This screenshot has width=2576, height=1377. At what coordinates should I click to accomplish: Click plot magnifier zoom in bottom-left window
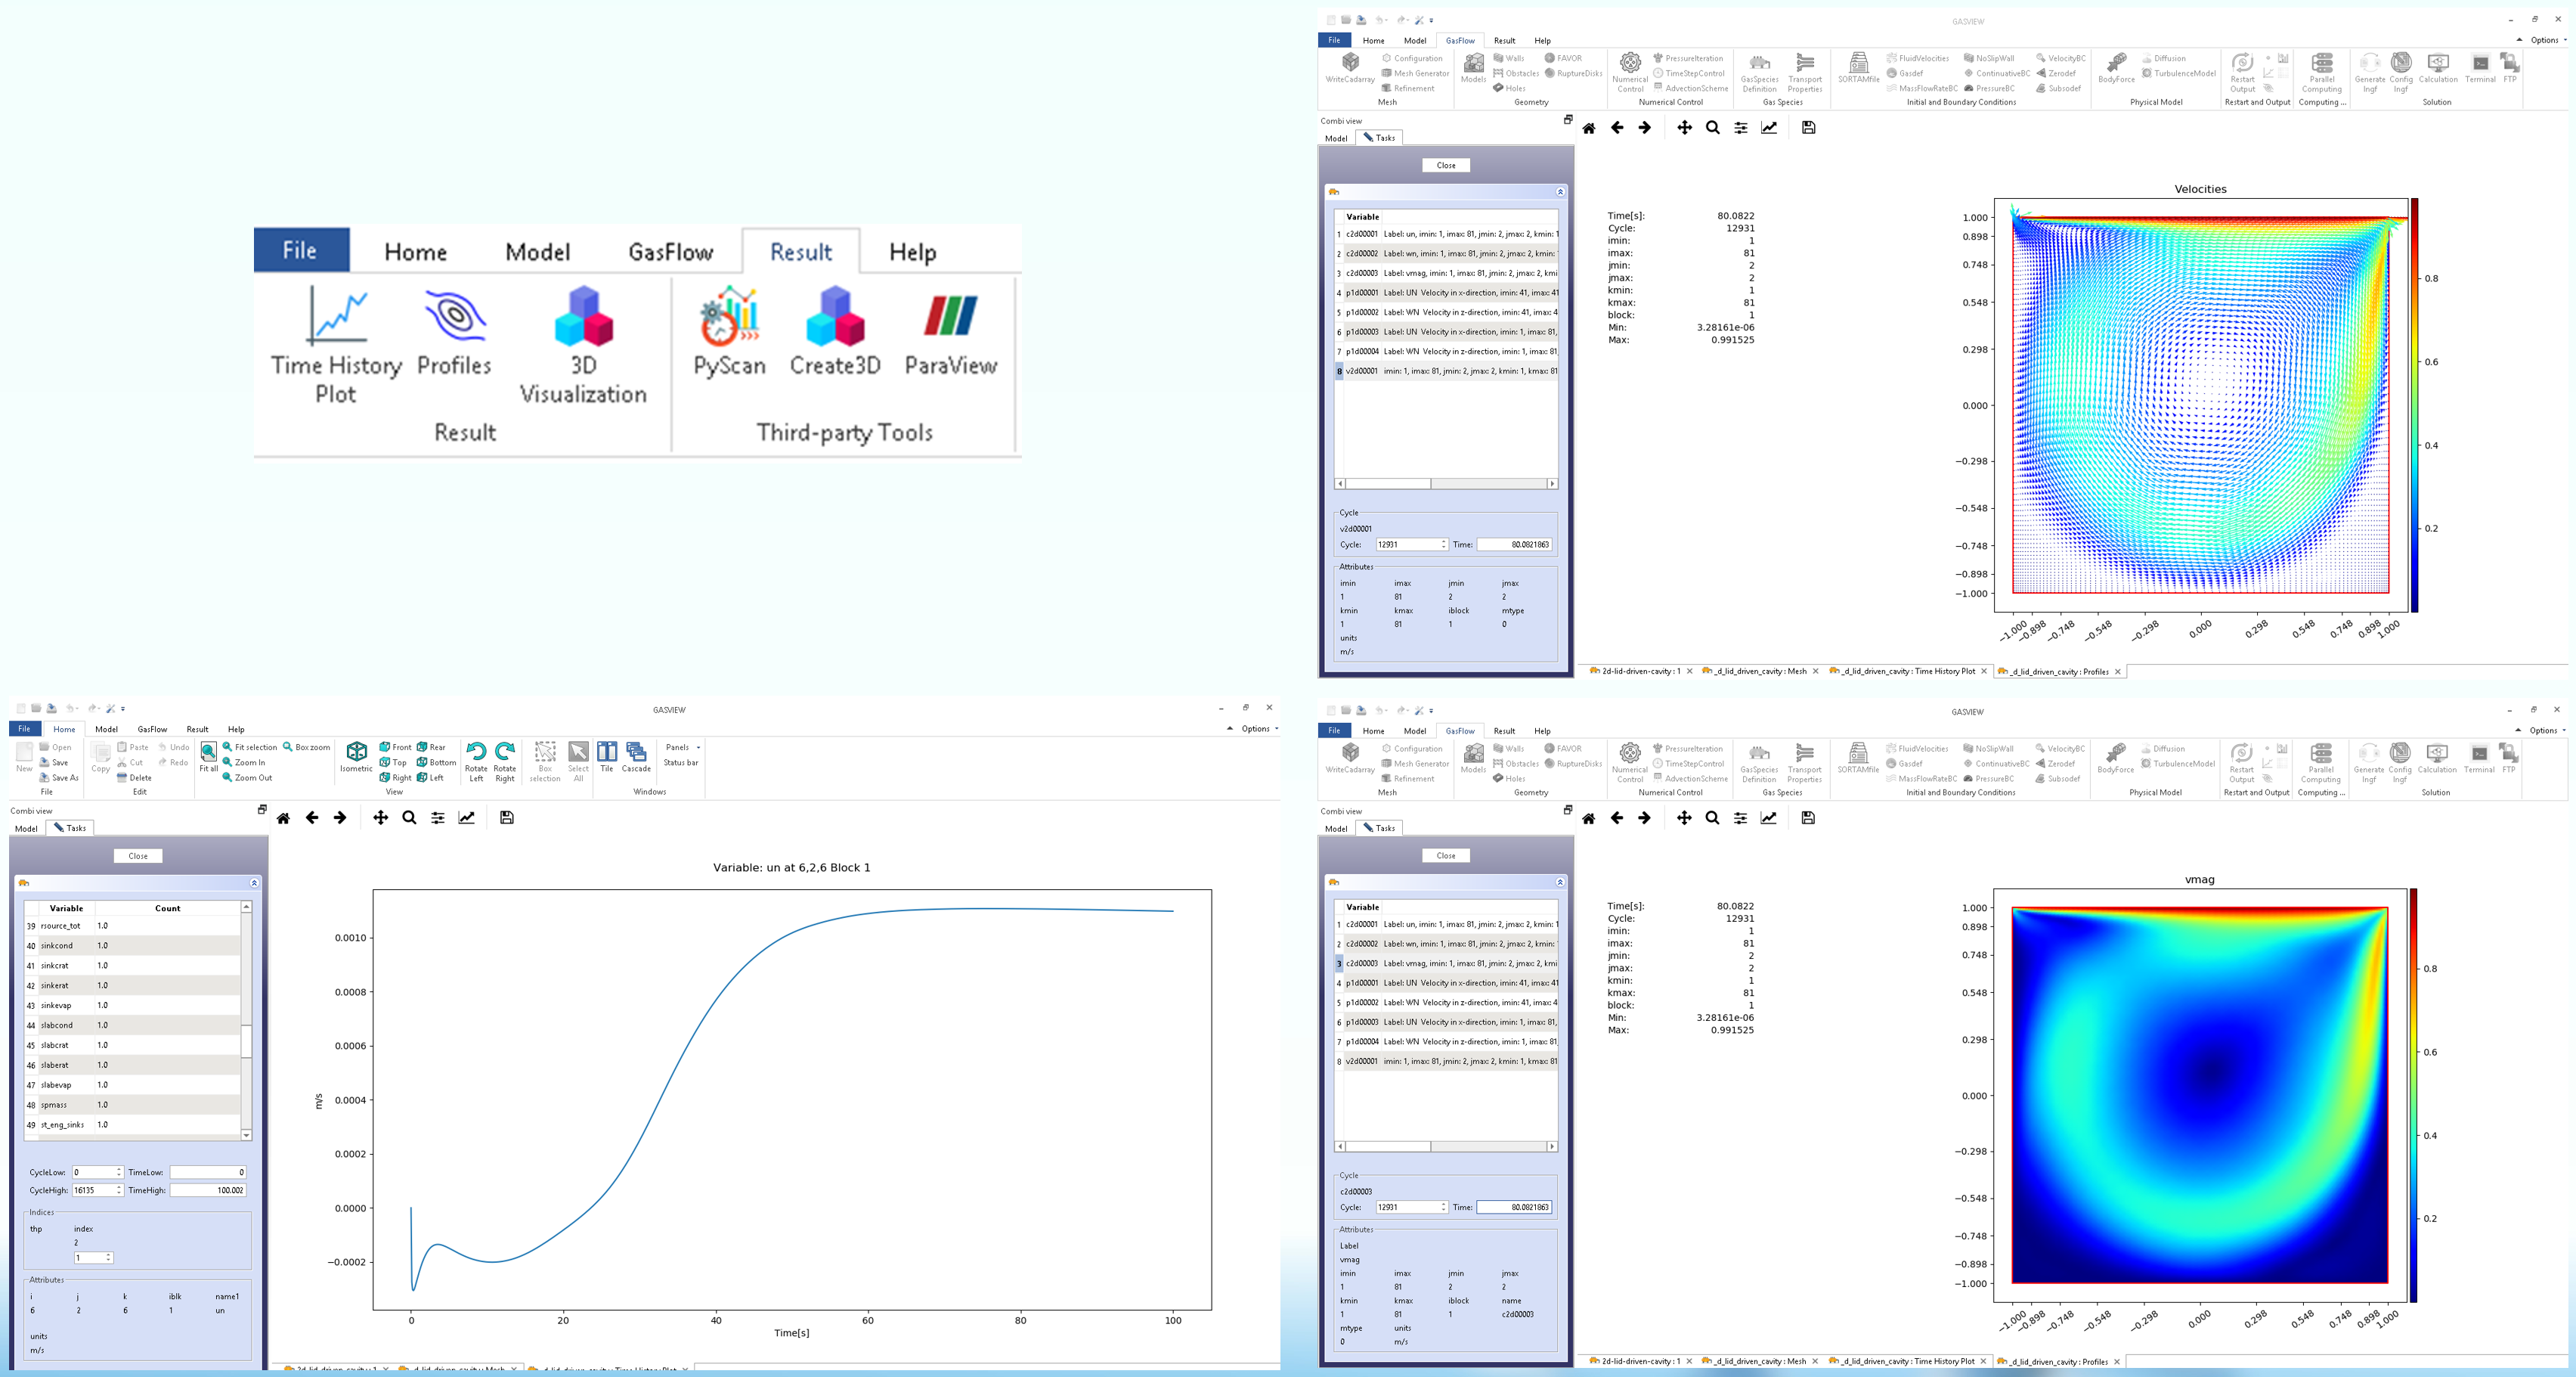click(409, 819)
